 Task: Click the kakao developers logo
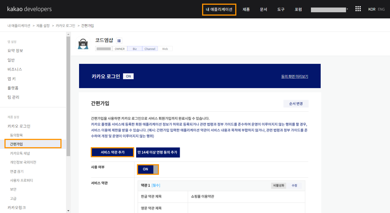coord(30,9)
